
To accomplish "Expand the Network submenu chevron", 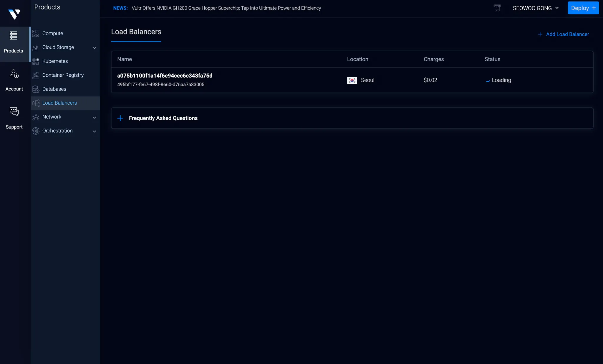I will click(x=94, y=117).
